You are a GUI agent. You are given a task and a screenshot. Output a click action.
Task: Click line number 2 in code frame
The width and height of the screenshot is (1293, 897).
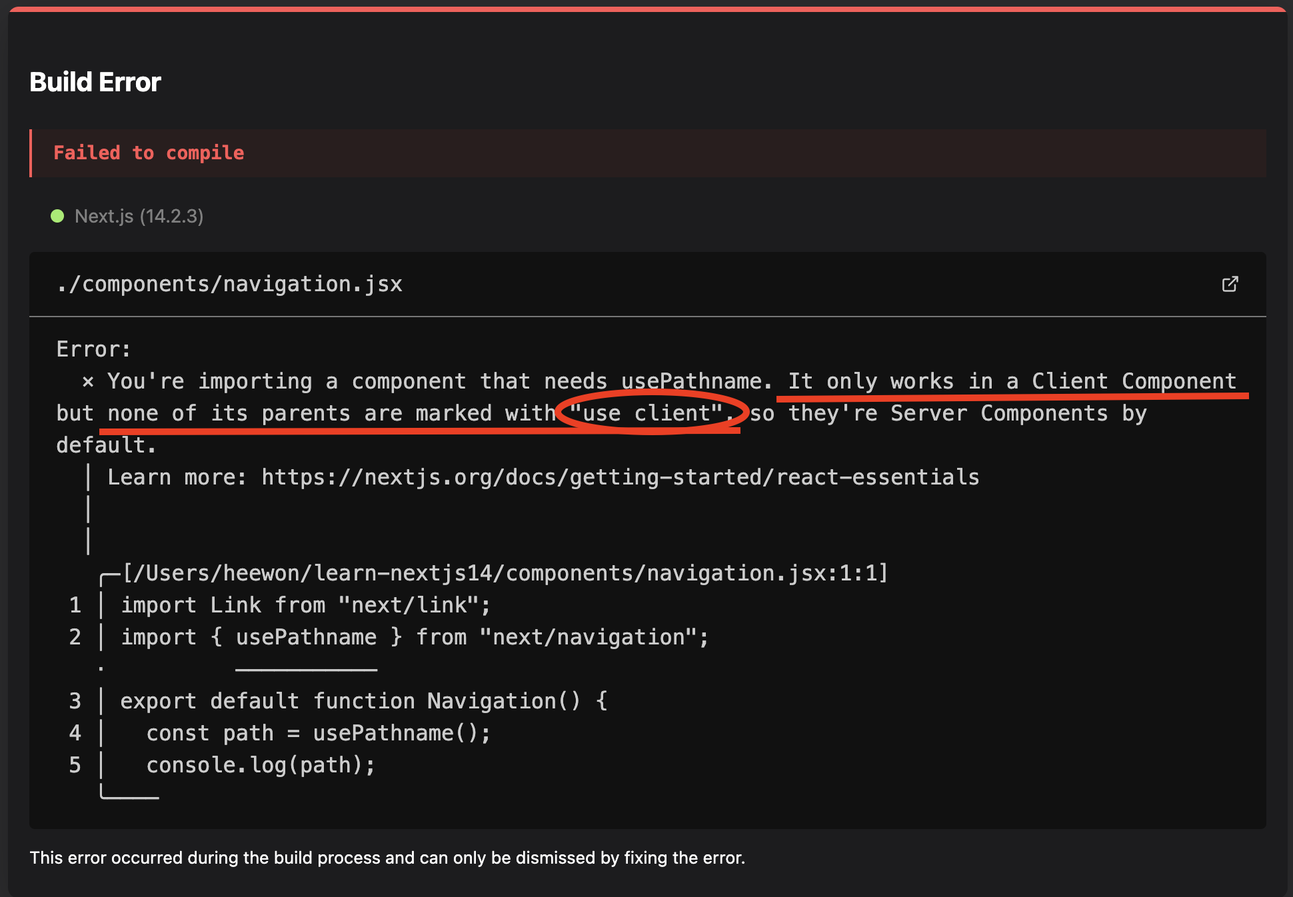75,637
